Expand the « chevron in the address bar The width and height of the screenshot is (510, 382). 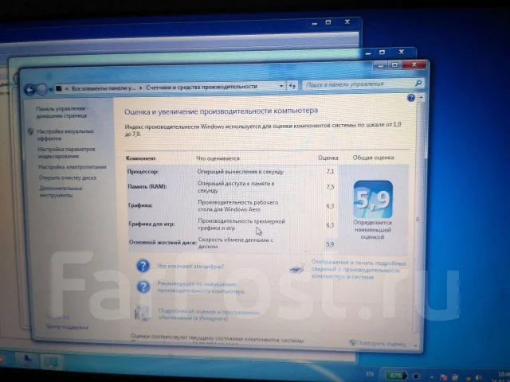[67, 88]
